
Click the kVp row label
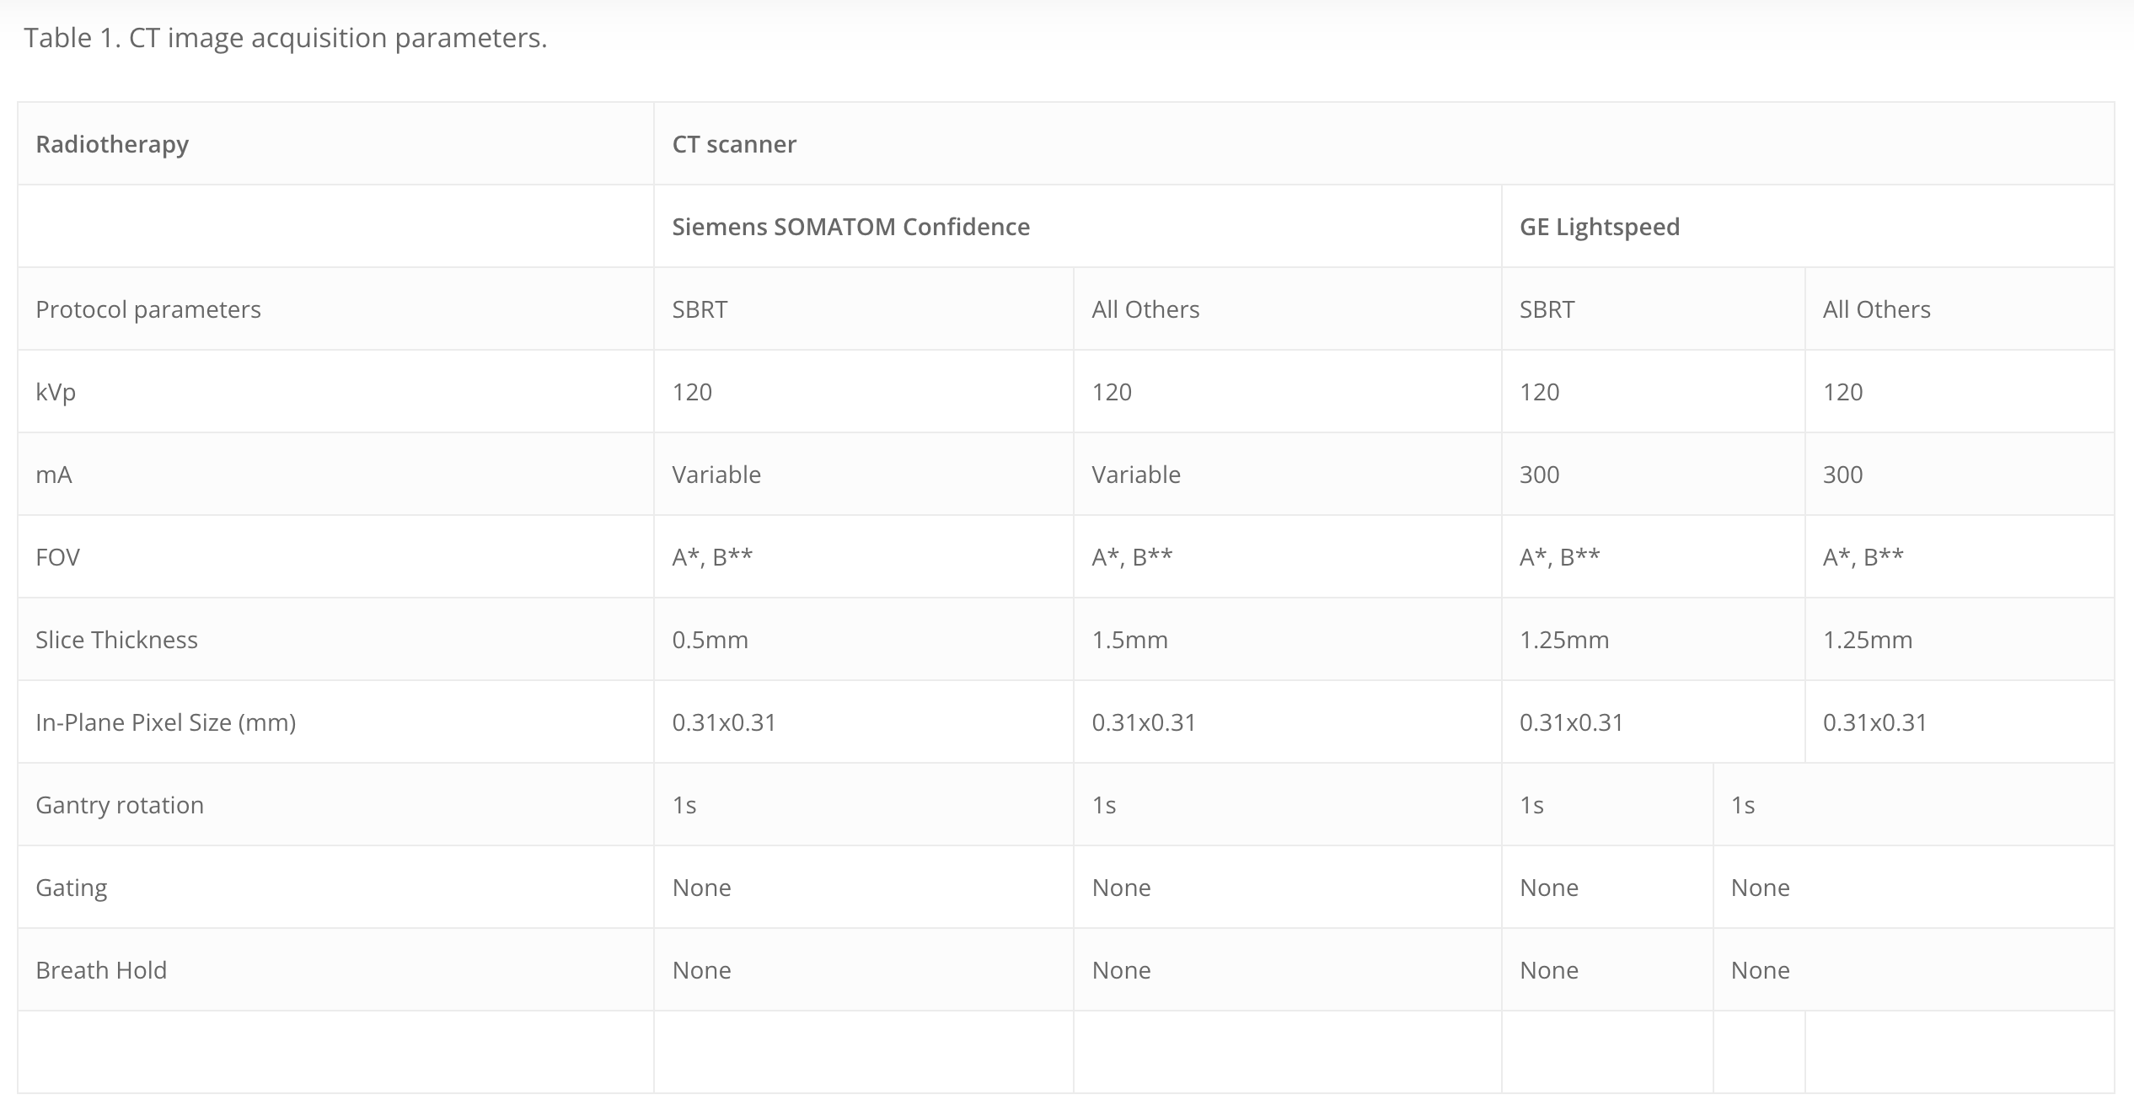point(56,392)
